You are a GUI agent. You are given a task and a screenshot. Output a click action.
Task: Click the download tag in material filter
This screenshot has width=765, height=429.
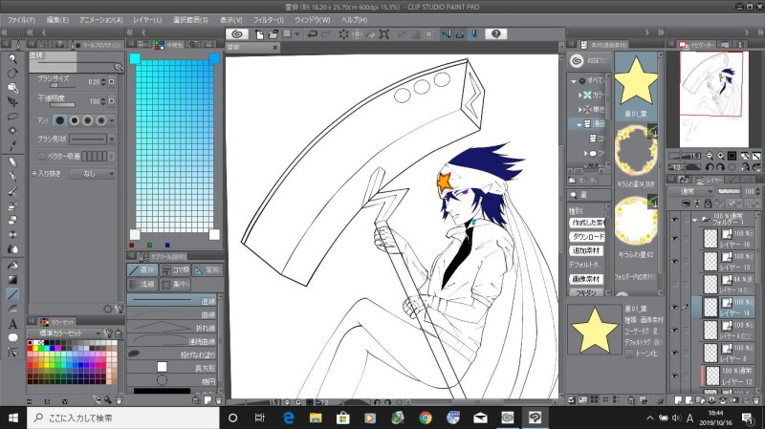[x=587, y=237]
